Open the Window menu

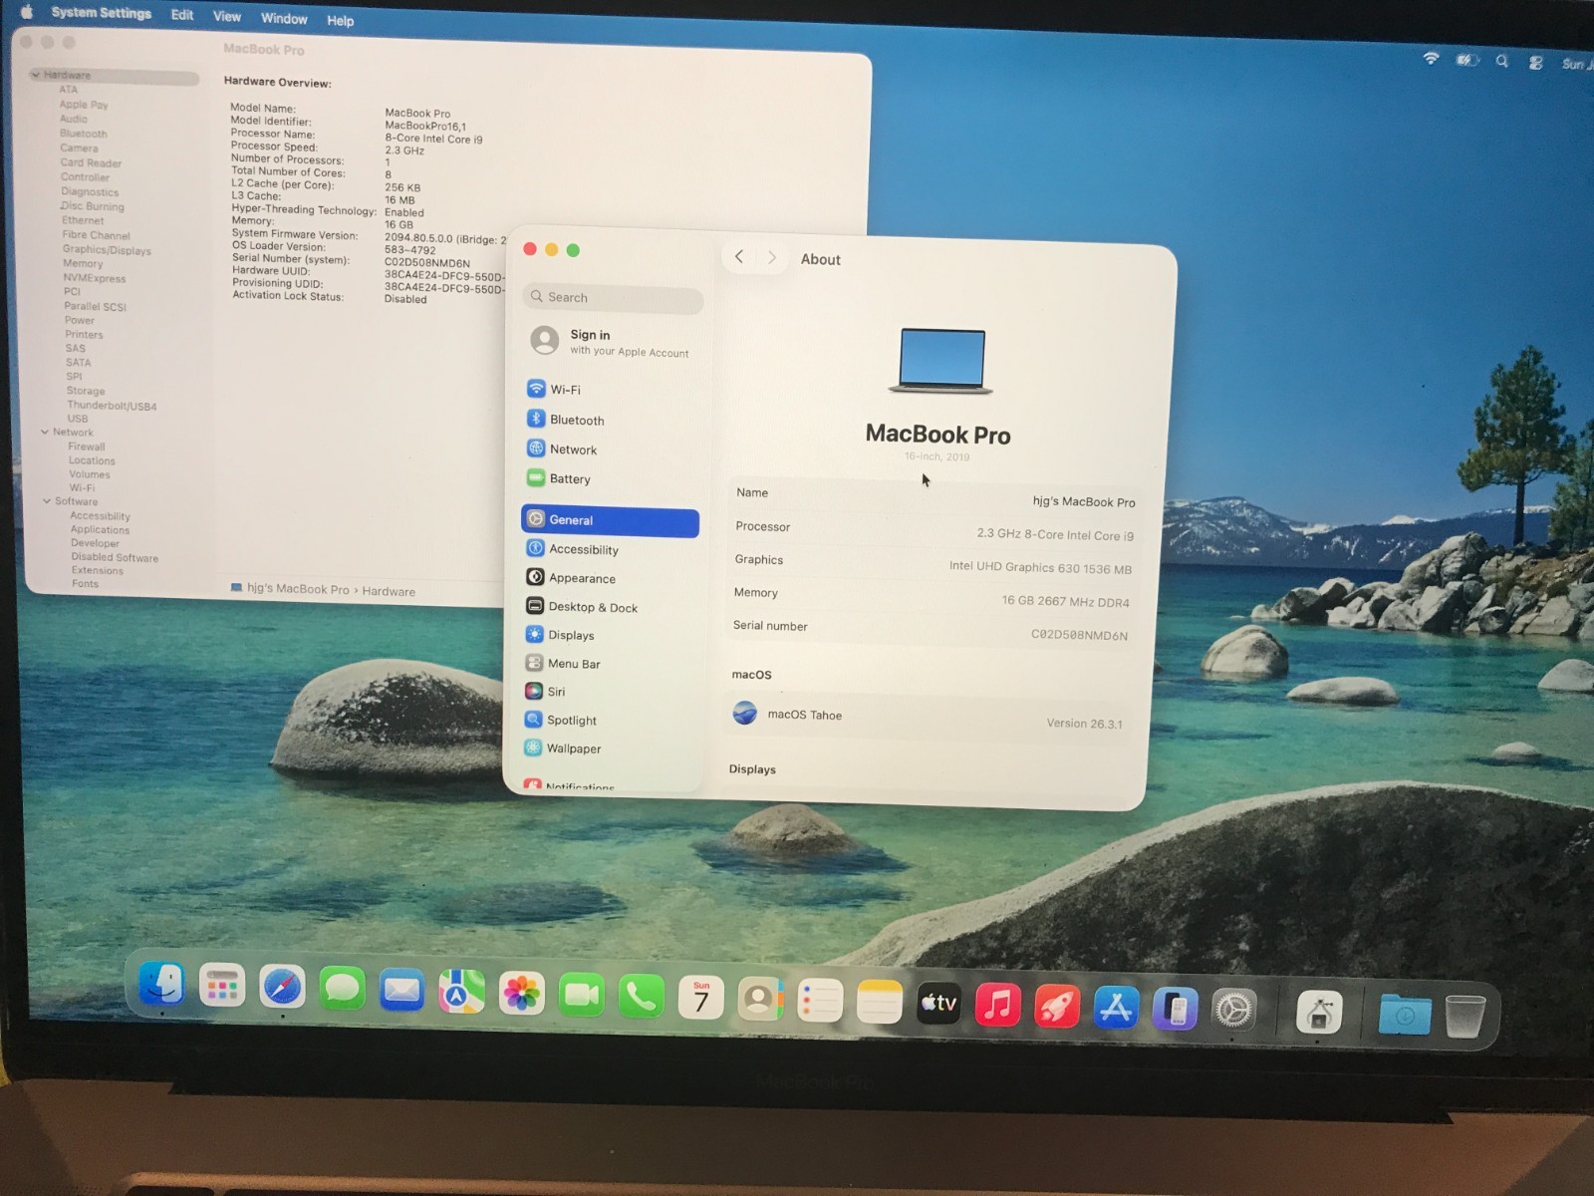tap(284, 19)
